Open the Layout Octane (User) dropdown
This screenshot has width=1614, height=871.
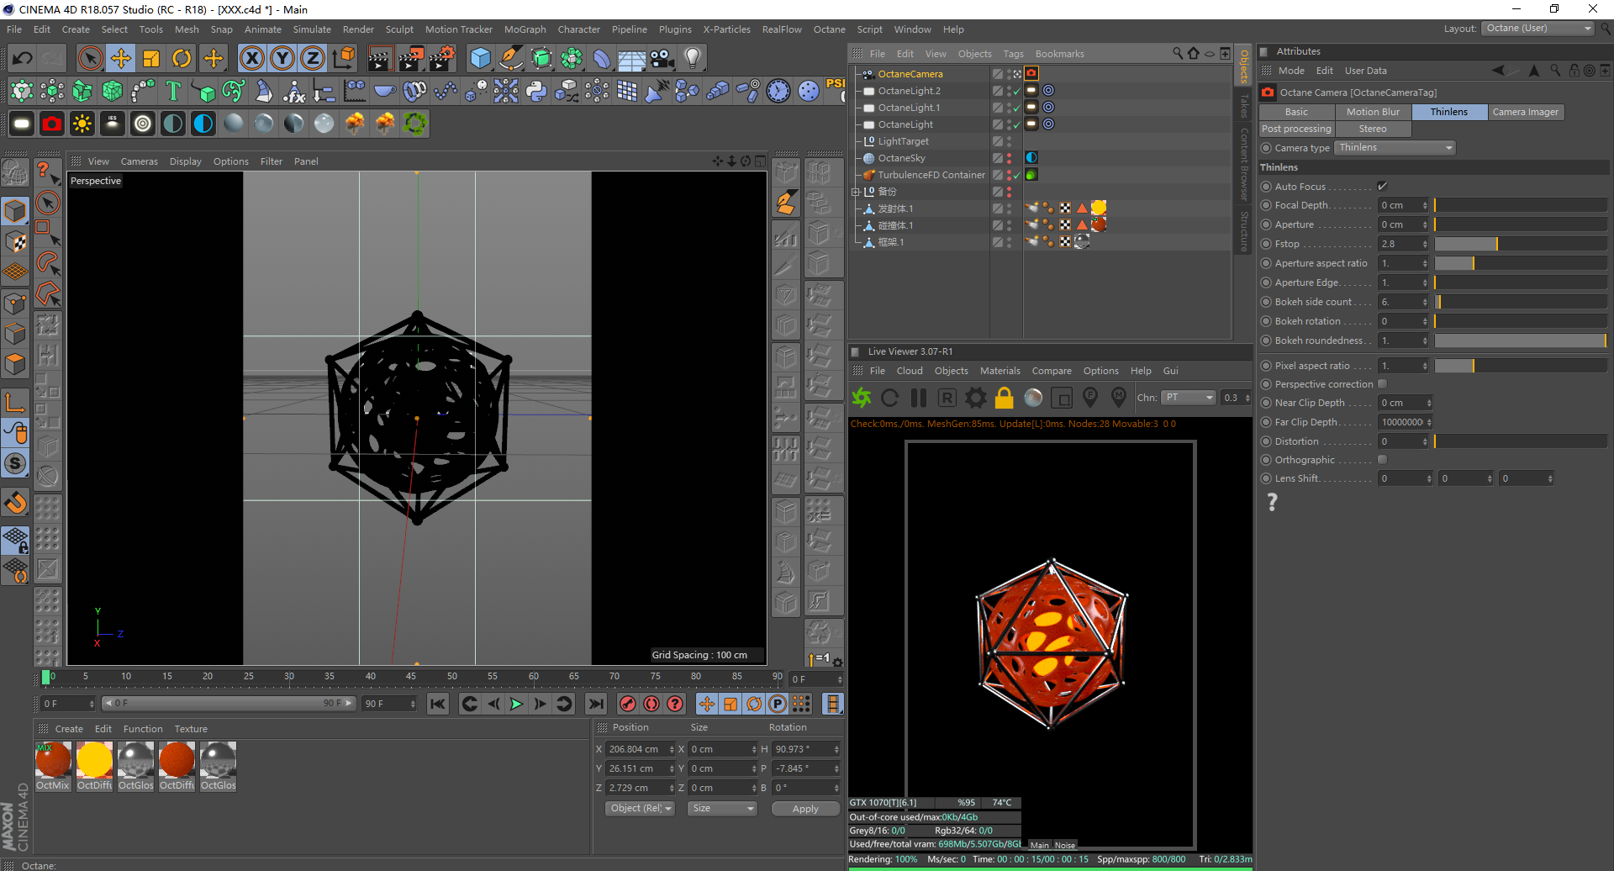(1538, 29)
